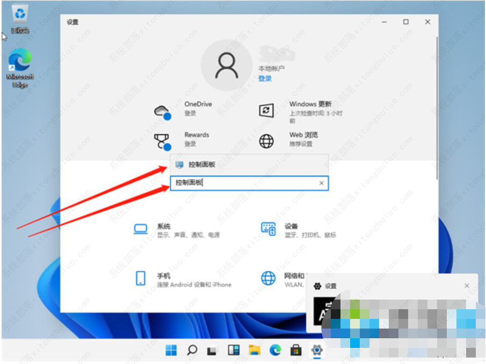
Task: Close the 设置 taskbar preview thumbnail
Action: (x=467, y=286)
